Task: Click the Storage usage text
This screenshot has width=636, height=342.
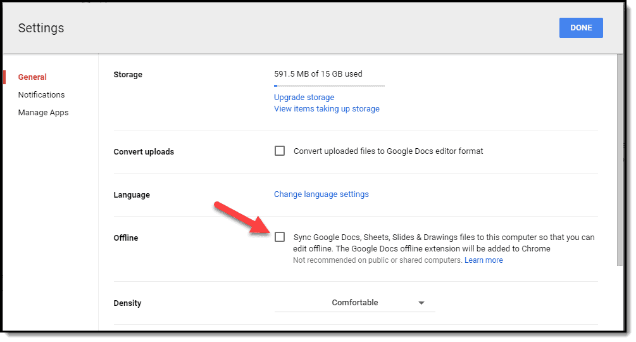Action: [318, 74]
